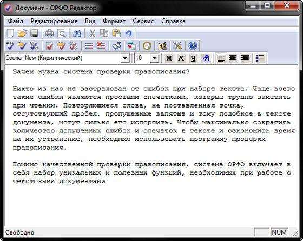Click the ABC spell check icon

click(10, 46)
